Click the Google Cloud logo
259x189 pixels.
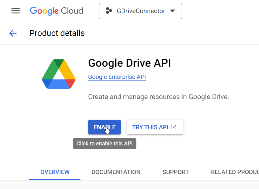(x=57, y=11)
